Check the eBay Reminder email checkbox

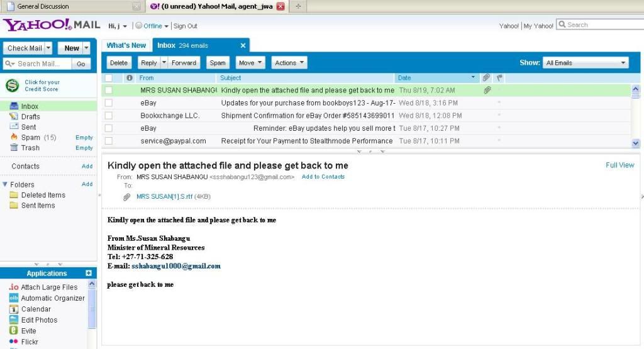point(108,128)
